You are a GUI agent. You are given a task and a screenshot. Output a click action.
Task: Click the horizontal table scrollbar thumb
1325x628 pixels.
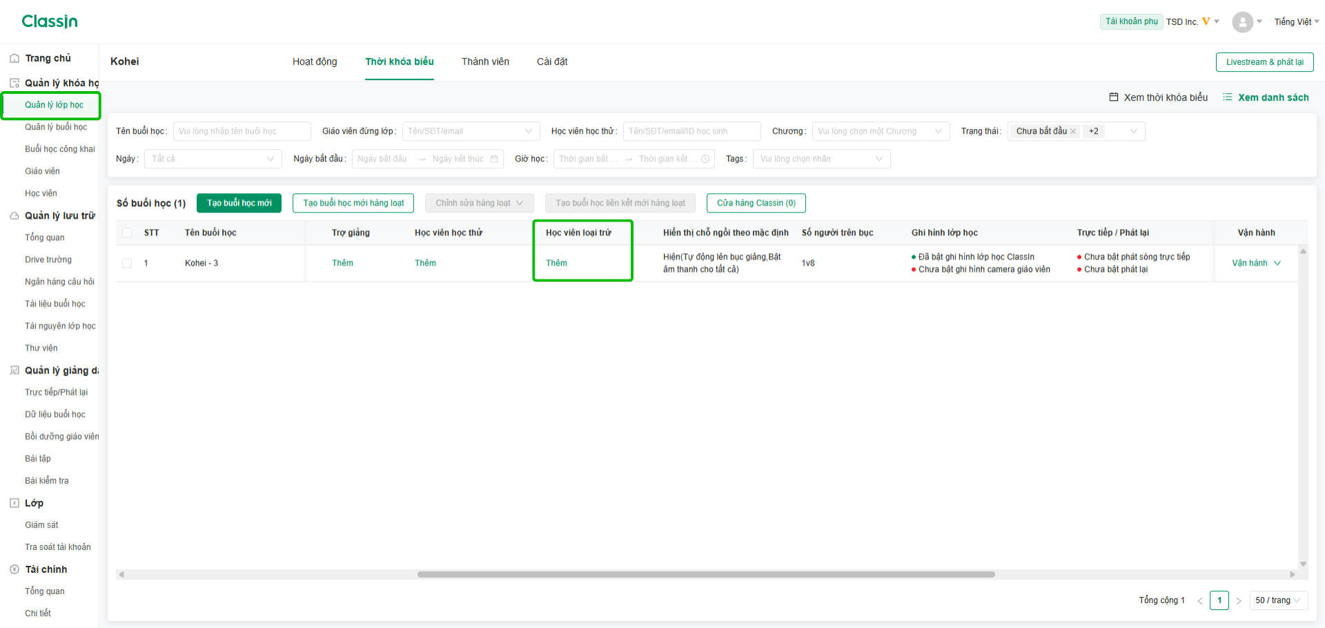[x=706, y=574]
